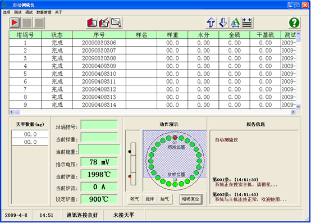
Task: Click red crucible position 01 marker
Action: [x=175, y=138]
